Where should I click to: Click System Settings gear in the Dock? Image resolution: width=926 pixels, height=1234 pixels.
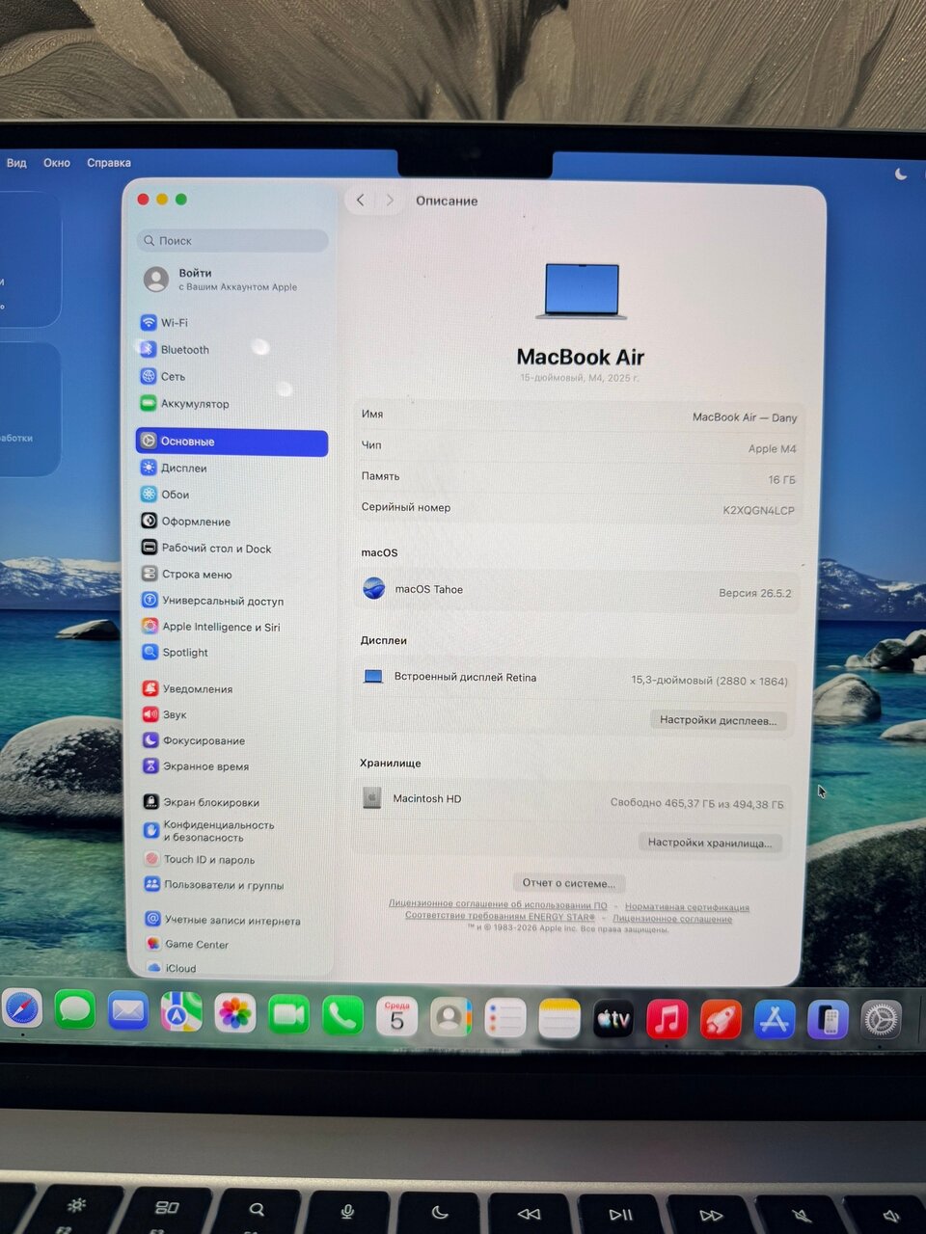881,1019
